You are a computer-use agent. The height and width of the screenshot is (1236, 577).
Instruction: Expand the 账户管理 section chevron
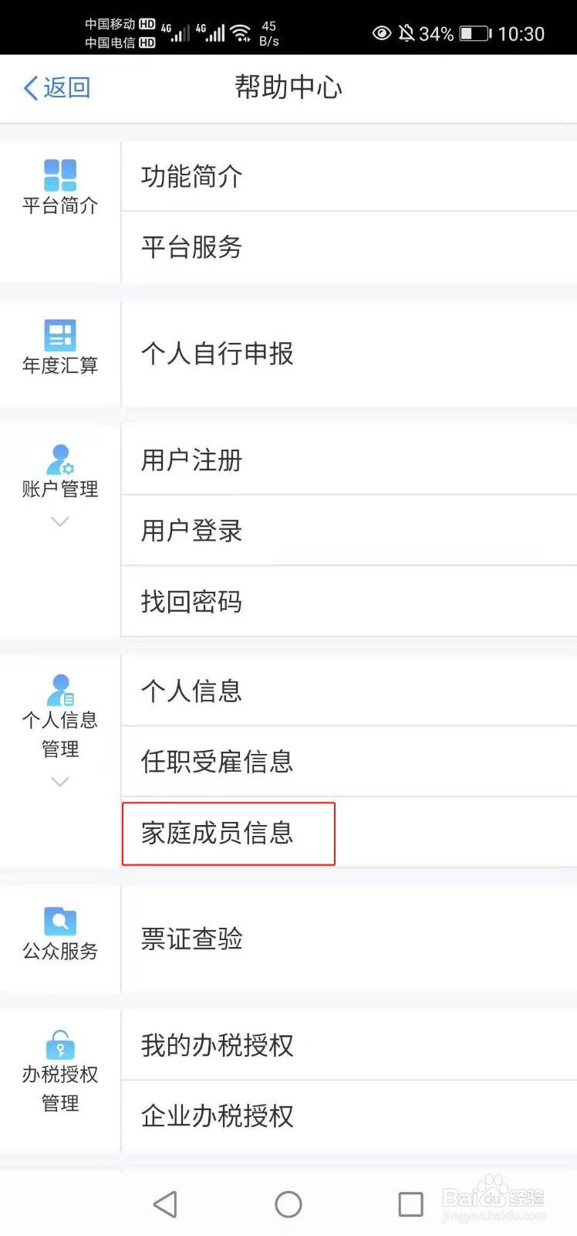(x=59, y=521)
